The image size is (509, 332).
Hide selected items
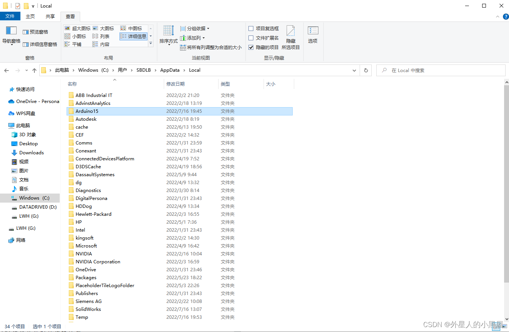(x=291, y=38)
